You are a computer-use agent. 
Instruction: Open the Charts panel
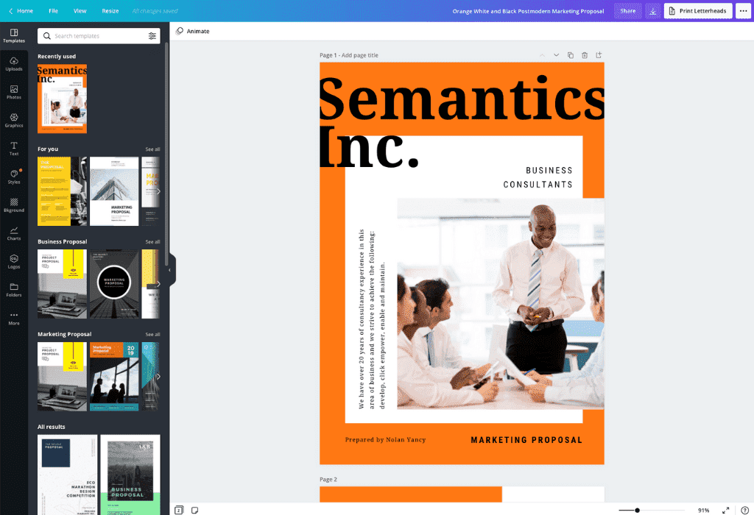pos(14,232)
